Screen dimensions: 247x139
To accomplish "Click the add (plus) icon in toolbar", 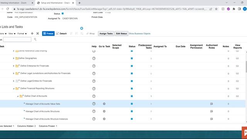I will (x=32, y=34).
